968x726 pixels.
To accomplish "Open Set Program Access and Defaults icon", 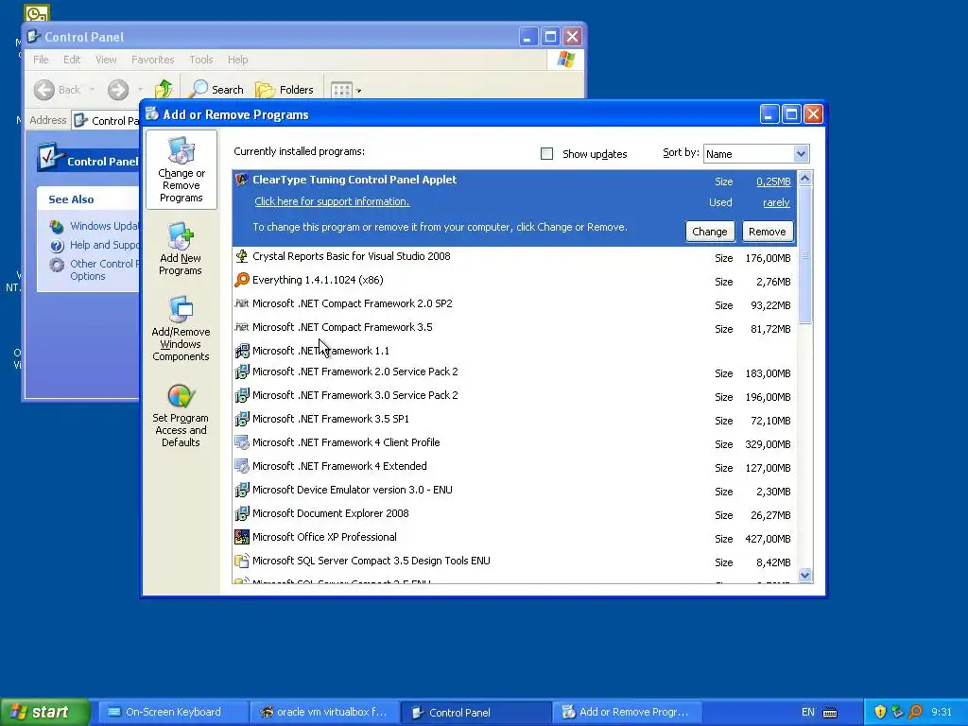I will point(181,396).
